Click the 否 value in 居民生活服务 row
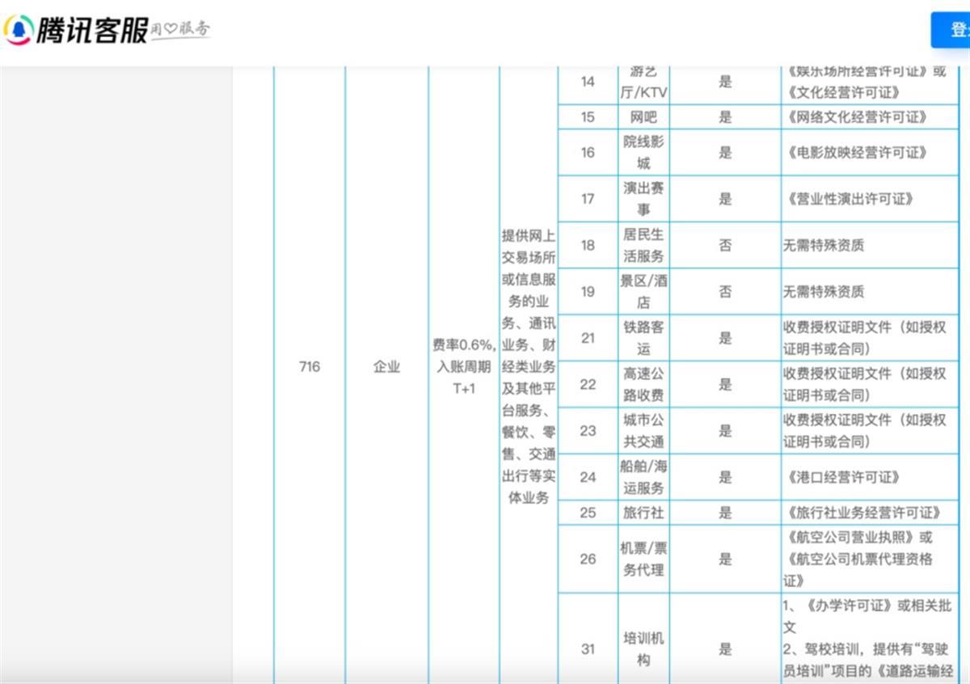The image size is (970, 684). pos(725,245)
